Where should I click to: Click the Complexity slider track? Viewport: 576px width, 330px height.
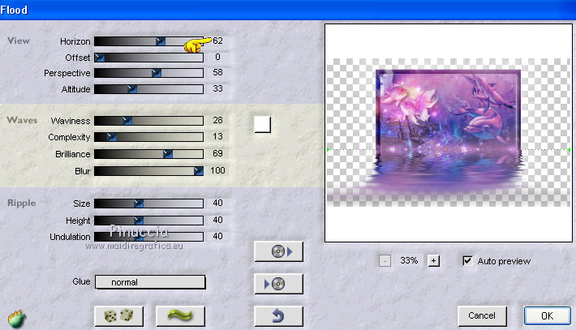coord(148,137)
